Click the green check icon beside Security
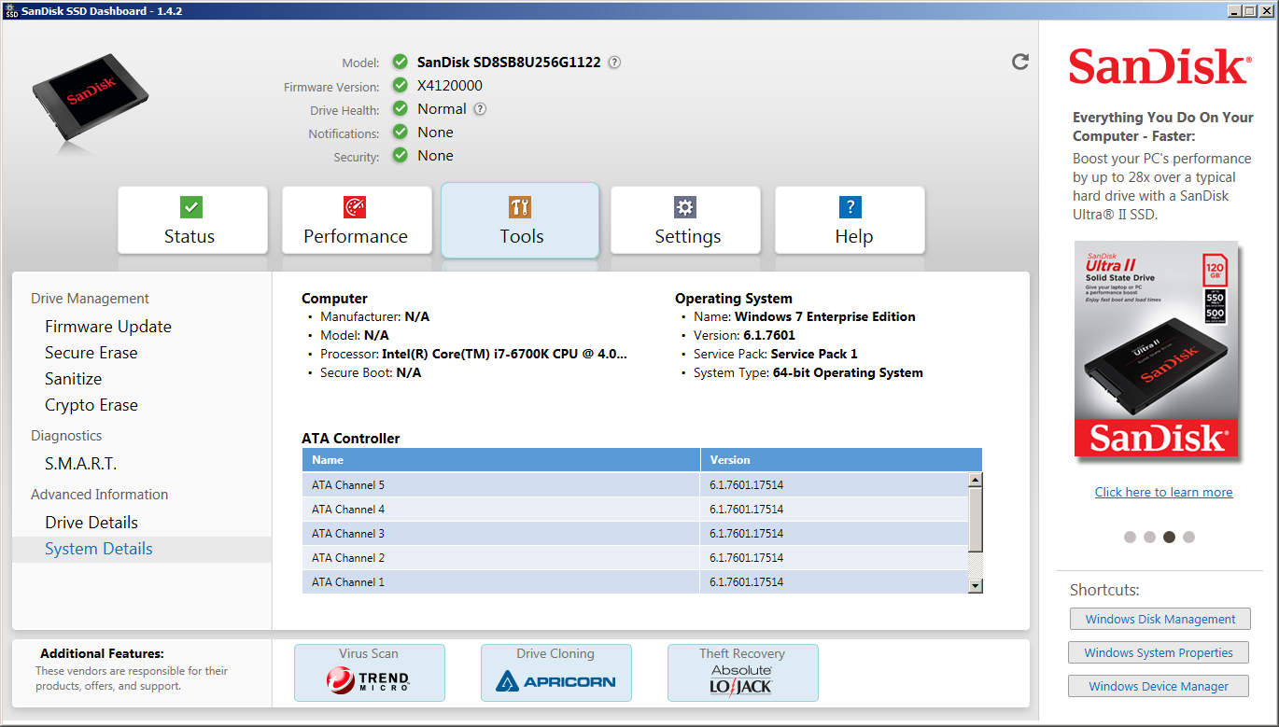 [x=401, y=156]
